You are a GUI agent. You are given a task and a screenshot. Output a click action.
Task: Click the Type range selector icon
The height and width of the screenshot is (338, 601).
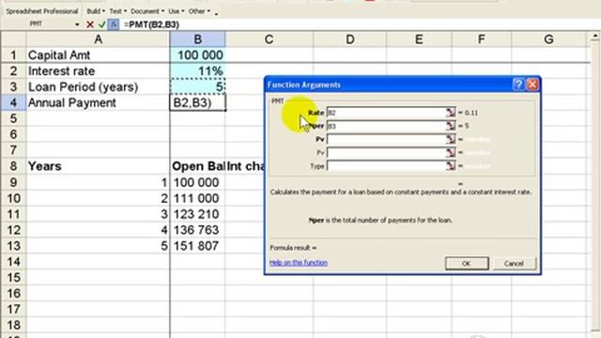click(x=451, y=165)
